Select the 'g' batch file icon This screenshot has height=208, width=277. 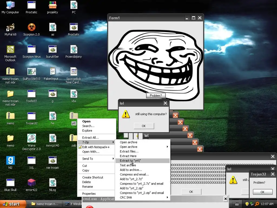pos(53,96)
